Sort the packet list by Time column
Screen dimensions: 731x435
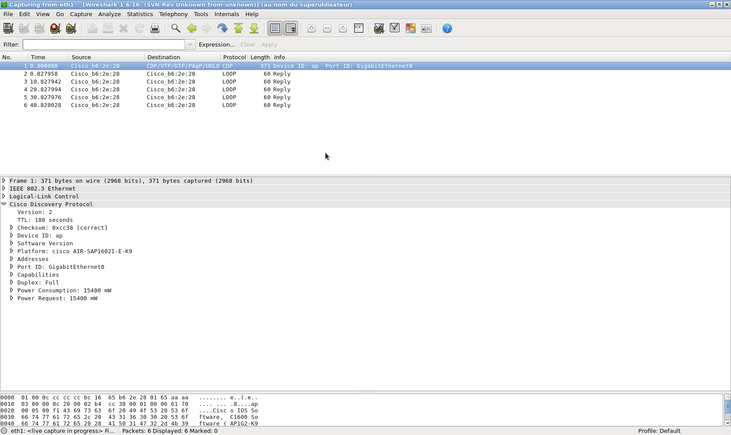(x=49, y=57)
